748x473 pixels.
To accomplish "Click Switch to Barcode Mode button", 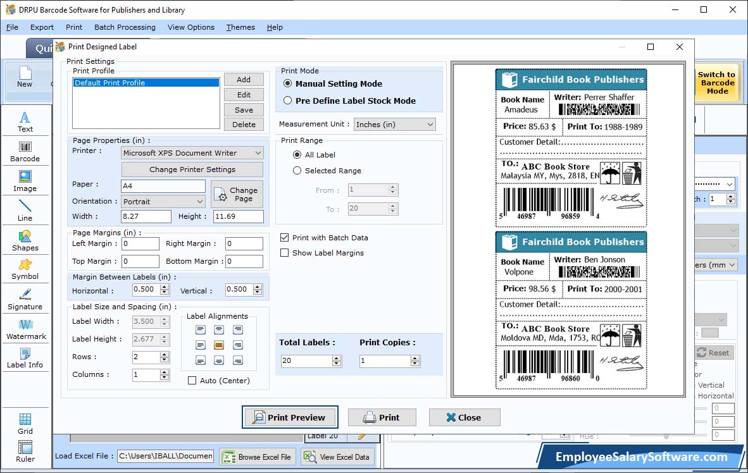I will pyautogui.click(x=717, y=83).
